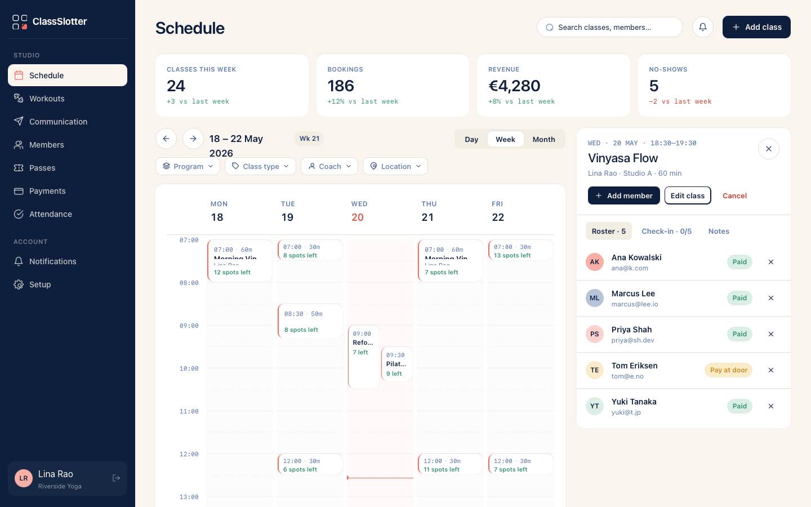Expand the Coach filter dropdown
The height and width of the screenshot is (507, 811).
[329, 166]
